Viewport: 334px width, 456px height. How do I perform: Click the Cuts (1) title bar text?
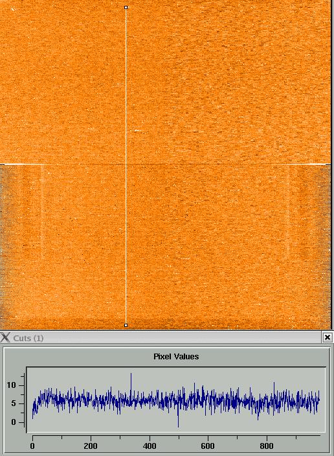(28, 338)
